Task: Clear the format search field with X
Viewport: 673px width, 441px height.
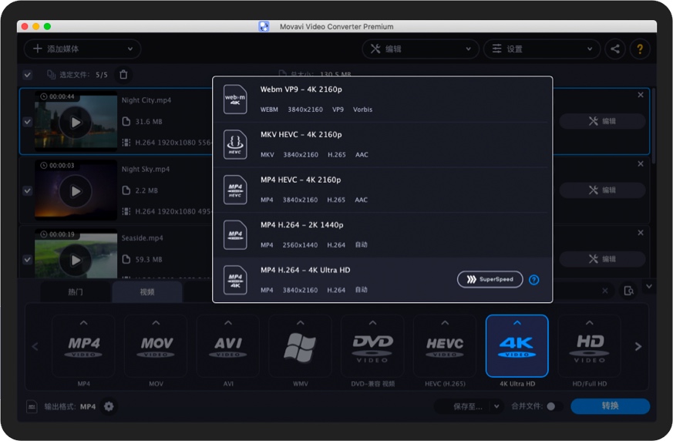Action: point(604,291)
